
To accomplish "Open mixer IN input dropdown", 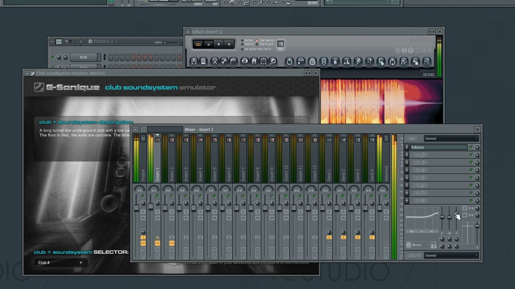I will pyautogui.click(x=451, y=138).
